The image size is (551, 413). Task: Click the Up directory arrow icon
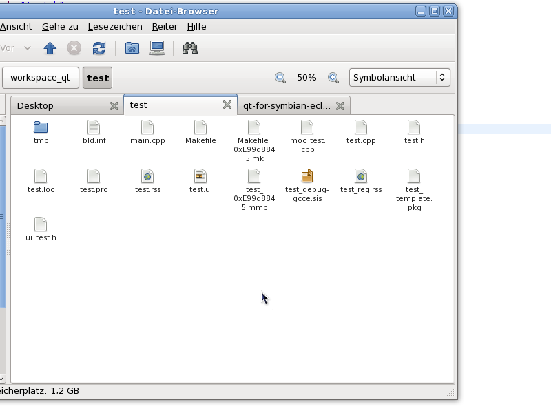[50, 48]
